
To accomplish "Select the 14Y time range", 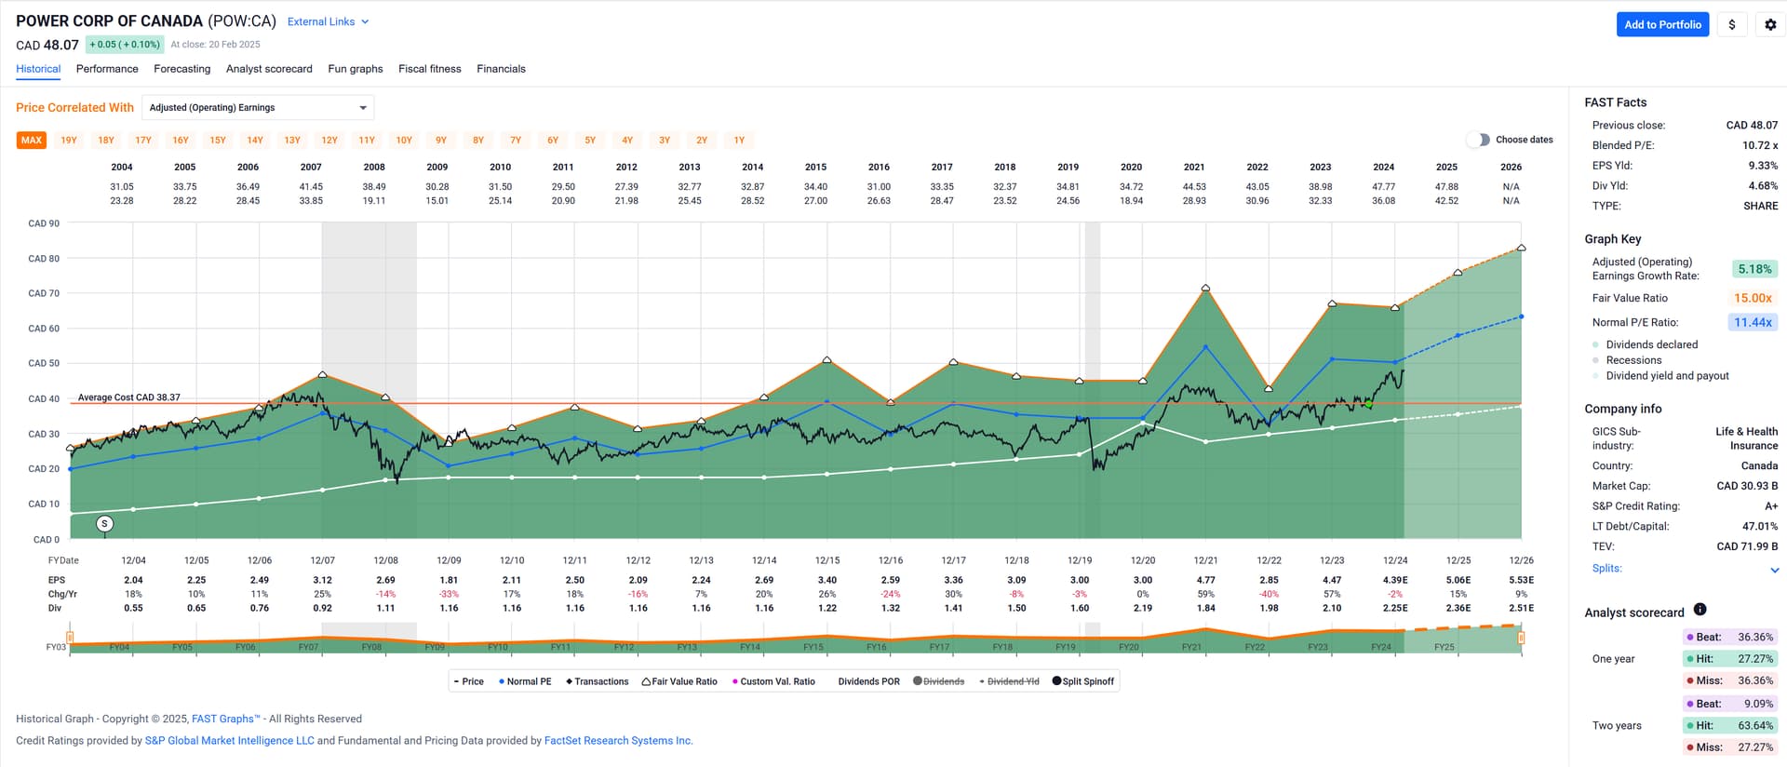I will pos(255,141).
